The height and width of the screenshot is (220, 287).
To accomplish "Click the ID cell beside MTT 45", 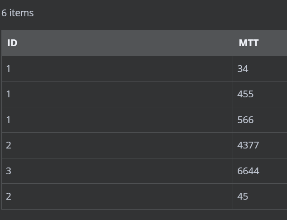I will coord(117,196).
